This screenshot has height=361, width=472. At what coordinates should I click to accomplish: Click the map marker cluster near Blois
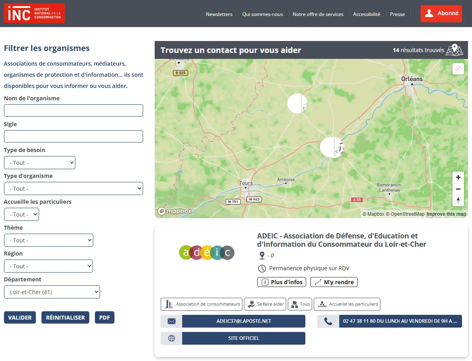point(332,147)
